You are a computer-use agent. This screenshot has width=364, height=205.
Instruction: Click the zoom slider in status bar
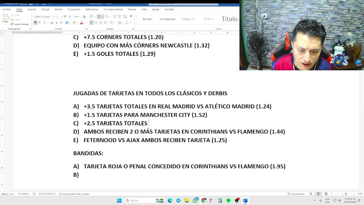coord(343,194)
